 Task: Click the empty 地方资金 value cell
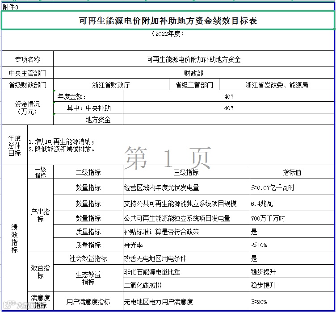[x=229, y=119]
